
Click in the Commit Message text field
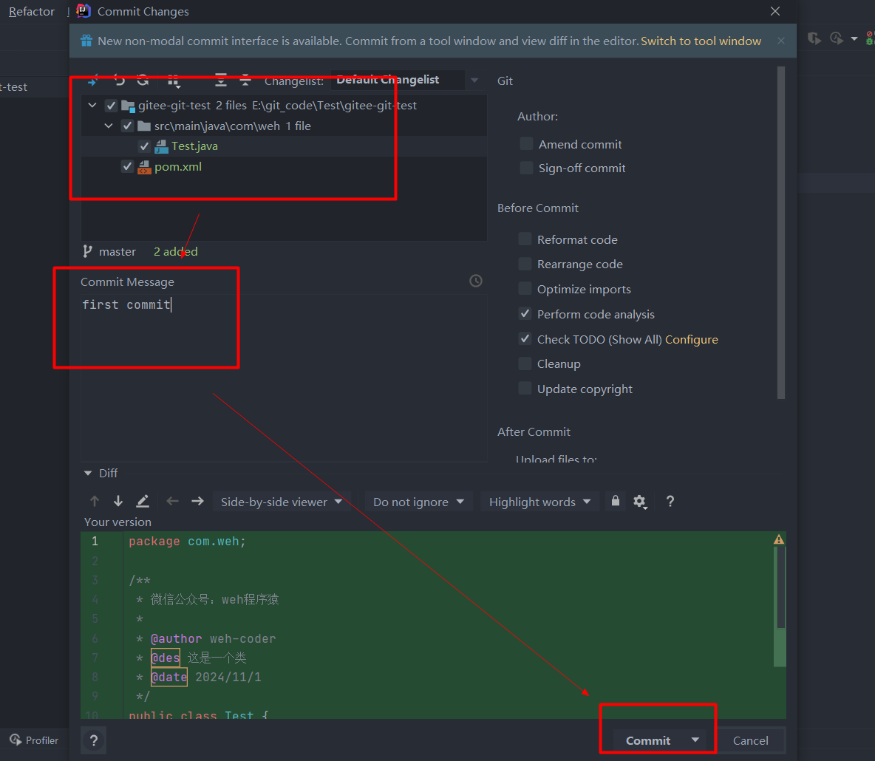point(284,378)
